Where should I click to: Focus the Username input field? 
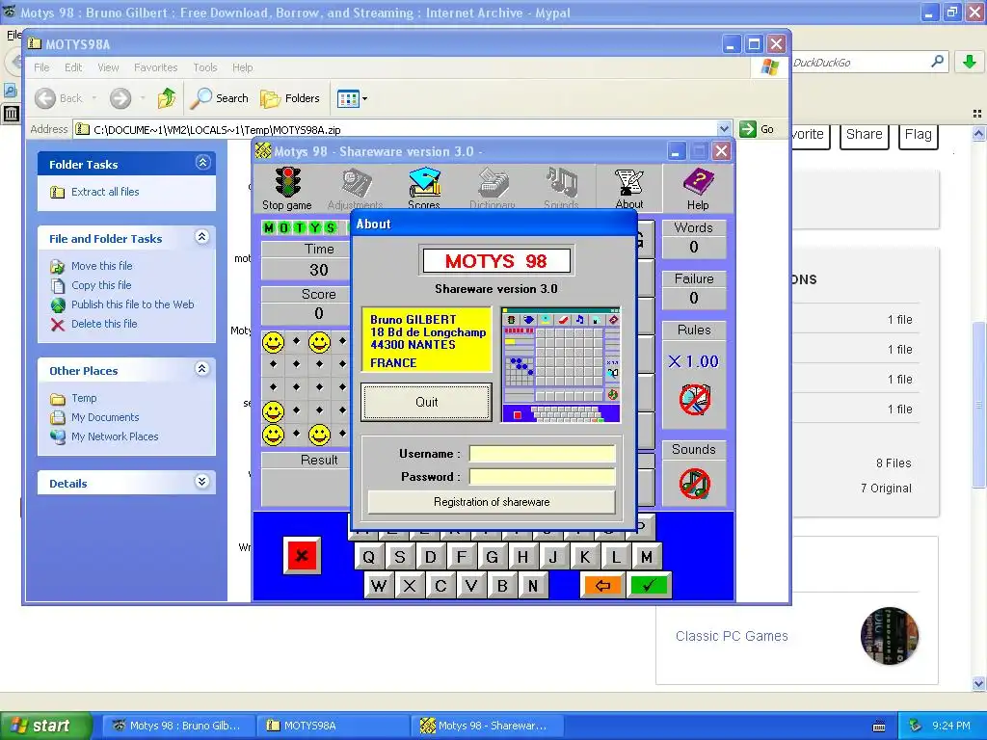[542, 454]
